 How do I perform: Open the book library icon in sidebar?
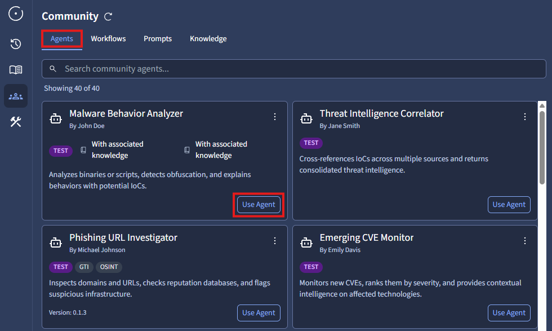[x=16, y=70]
